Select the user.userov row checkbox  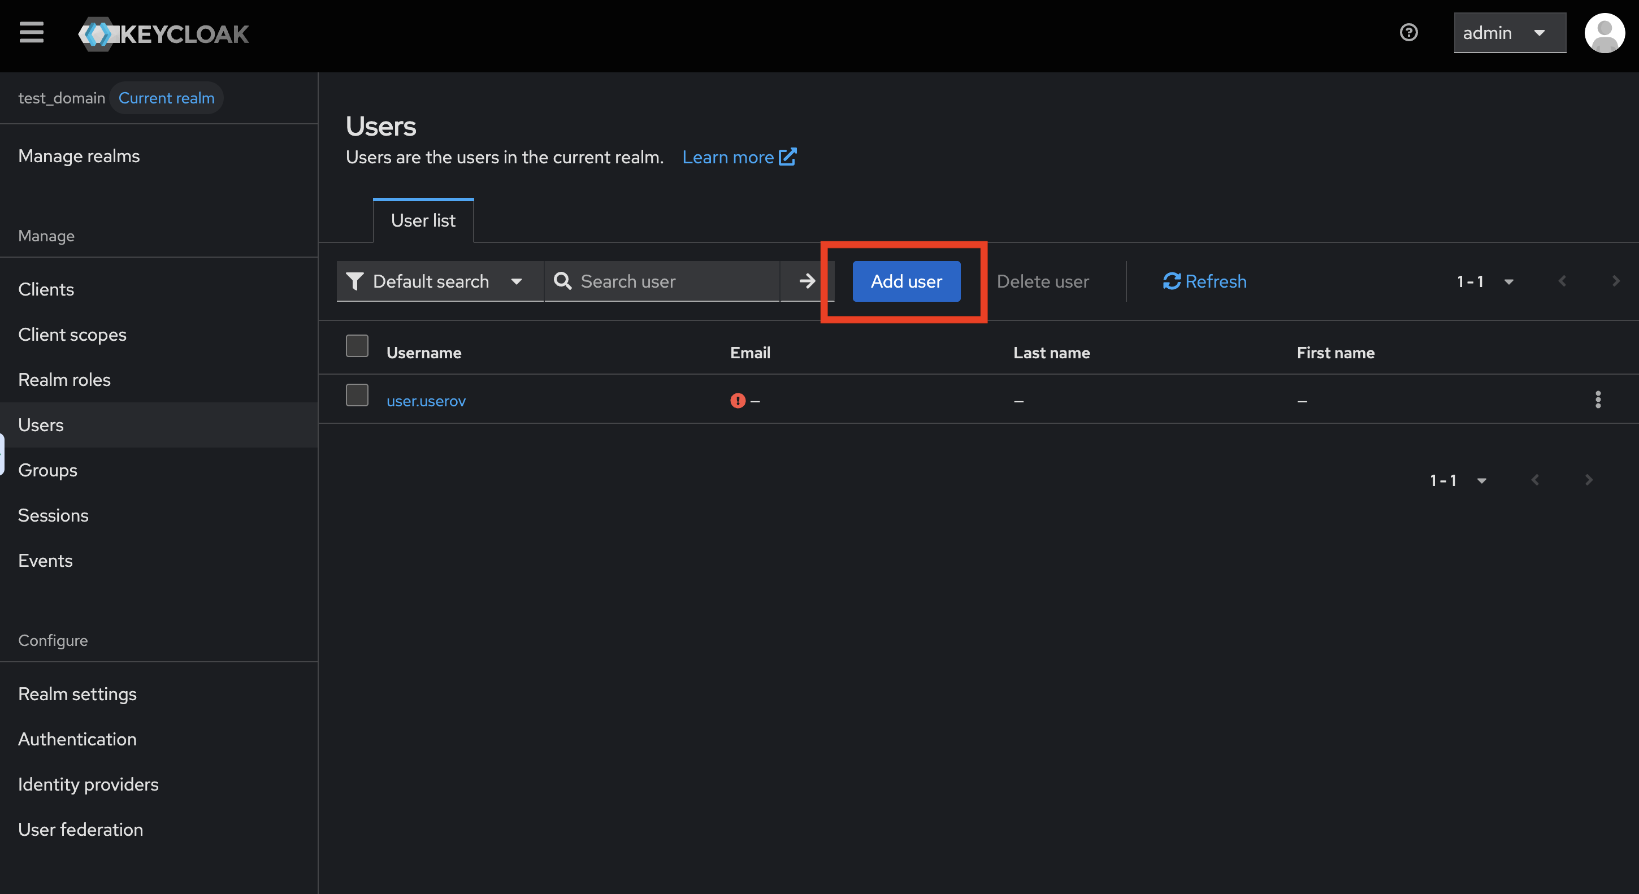click(x=357, y=395)
